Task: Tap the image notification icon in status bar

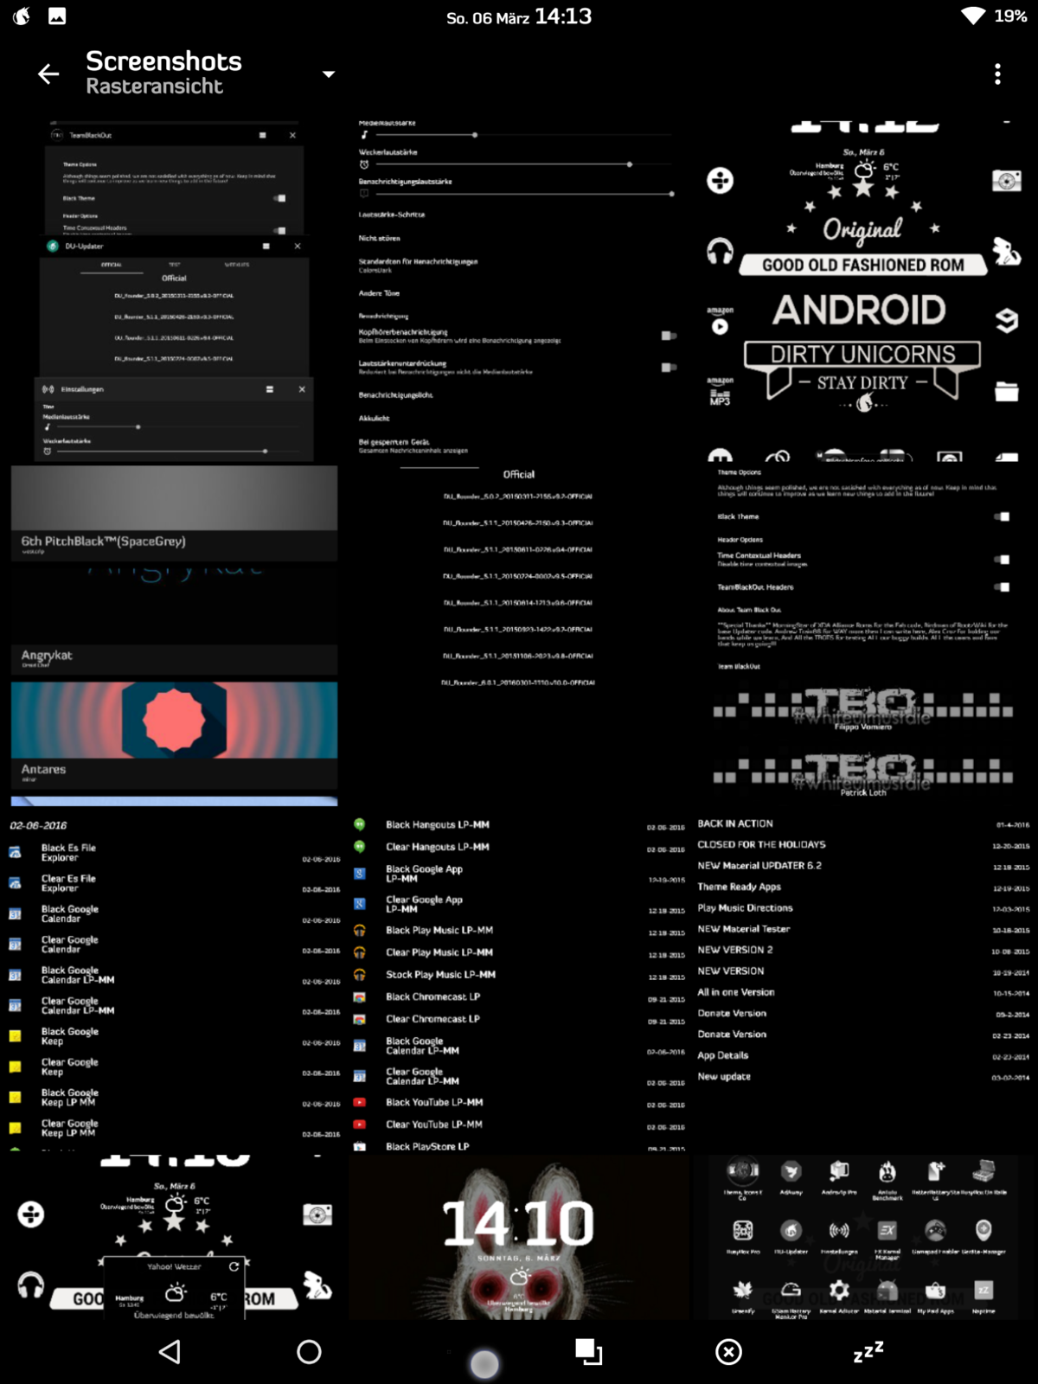Action: (x=57, y=16)
